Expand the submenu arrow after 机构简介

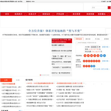(25, 14)
